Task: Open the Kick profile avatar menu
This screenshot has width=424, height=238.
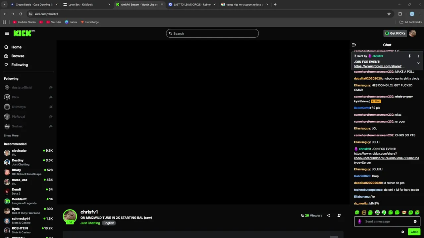Action: click(412, 33)
